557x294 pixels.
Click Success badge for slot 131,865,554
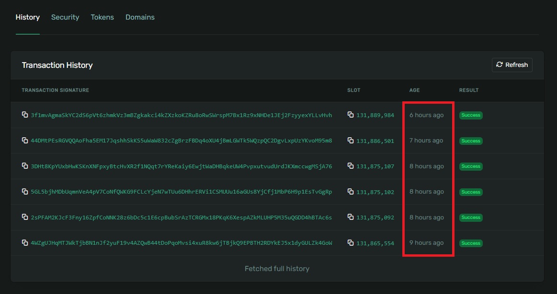coord(471,243)
